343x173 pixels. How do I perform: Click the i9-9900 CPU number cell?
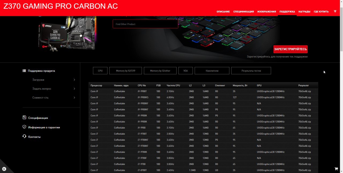click(141, 128)
